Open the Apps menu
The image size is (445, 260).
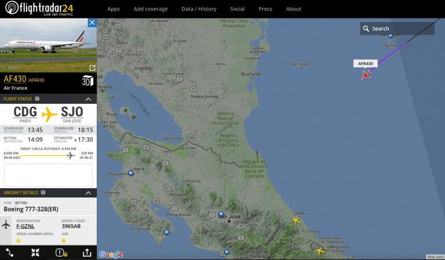(x=114, y=9)
